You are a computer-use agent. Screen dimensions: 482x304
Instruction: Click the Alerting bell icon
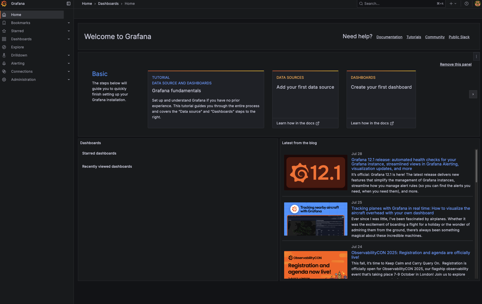pos(4,63)
